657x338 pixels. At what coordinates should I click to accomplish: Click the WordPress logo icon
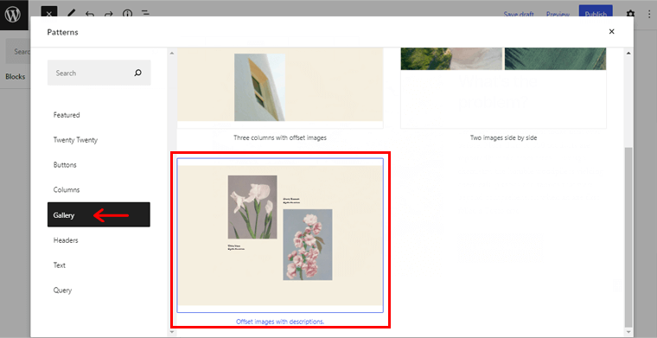(x=13, y=14)
